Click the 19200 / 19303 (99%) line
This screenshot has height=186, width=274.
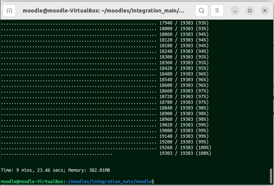point(105,142)
